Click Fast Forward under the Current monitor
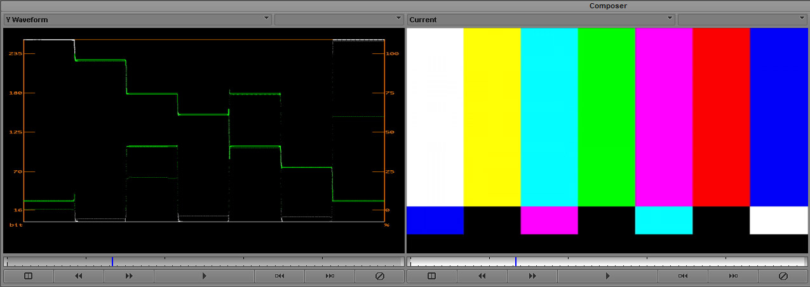The width and height of the screenshot is (810, 287). click(532, 276)
